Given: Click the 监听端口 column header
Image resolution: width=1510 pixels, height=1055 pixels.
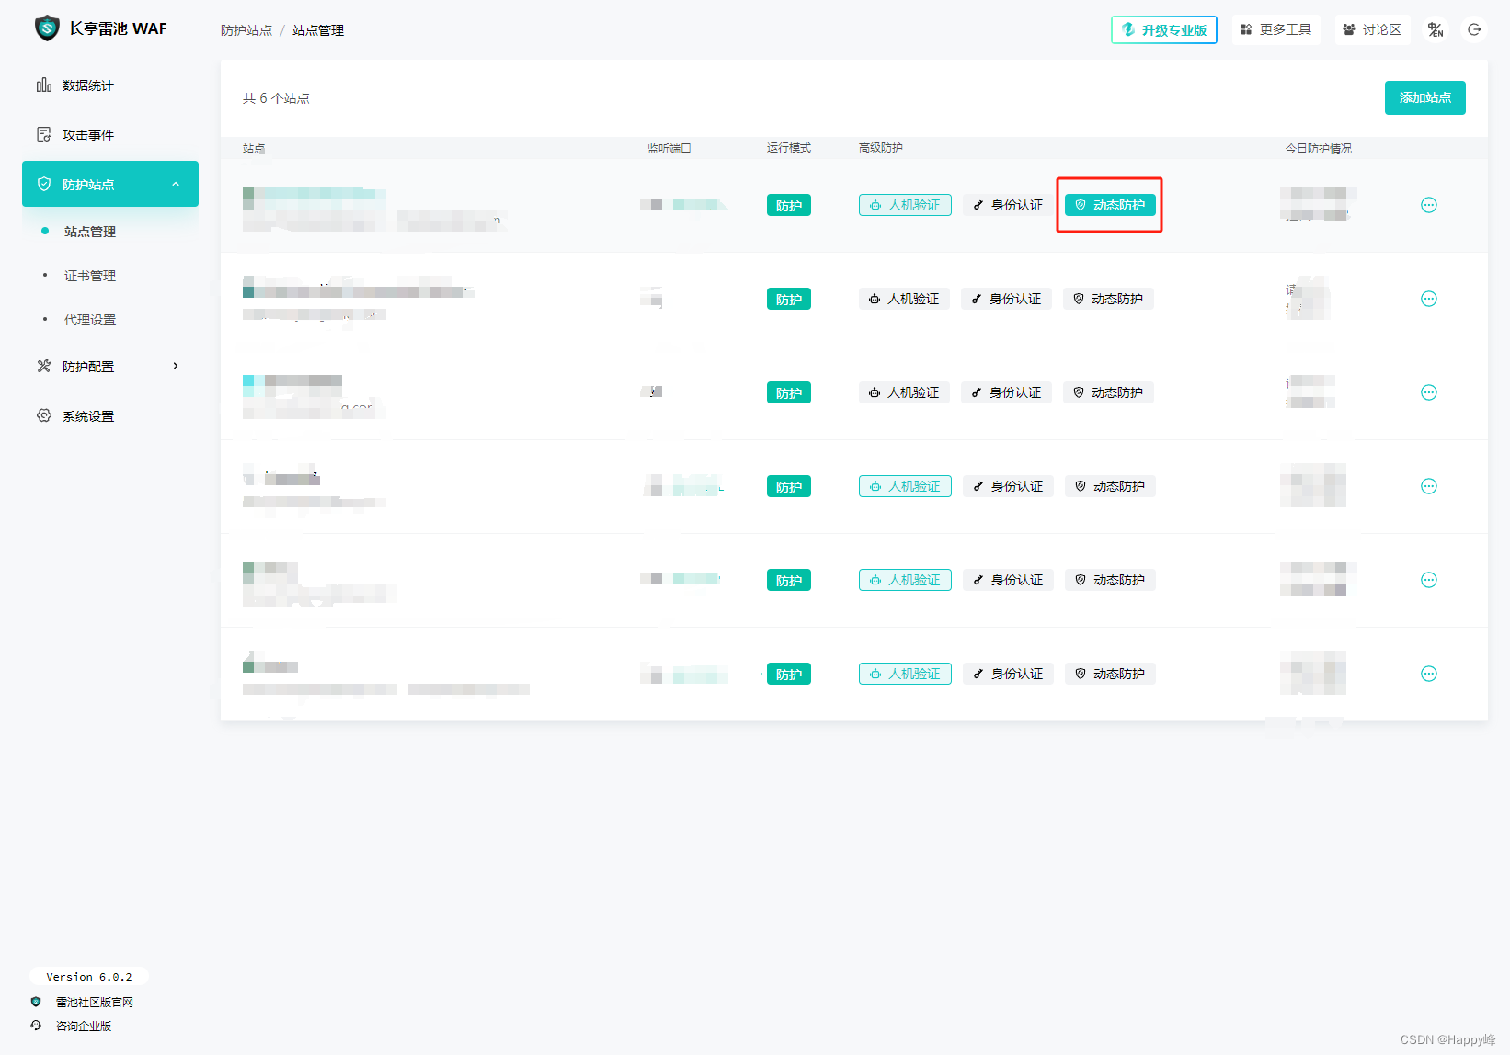Looking at the screenshot, I should [669, 148].
